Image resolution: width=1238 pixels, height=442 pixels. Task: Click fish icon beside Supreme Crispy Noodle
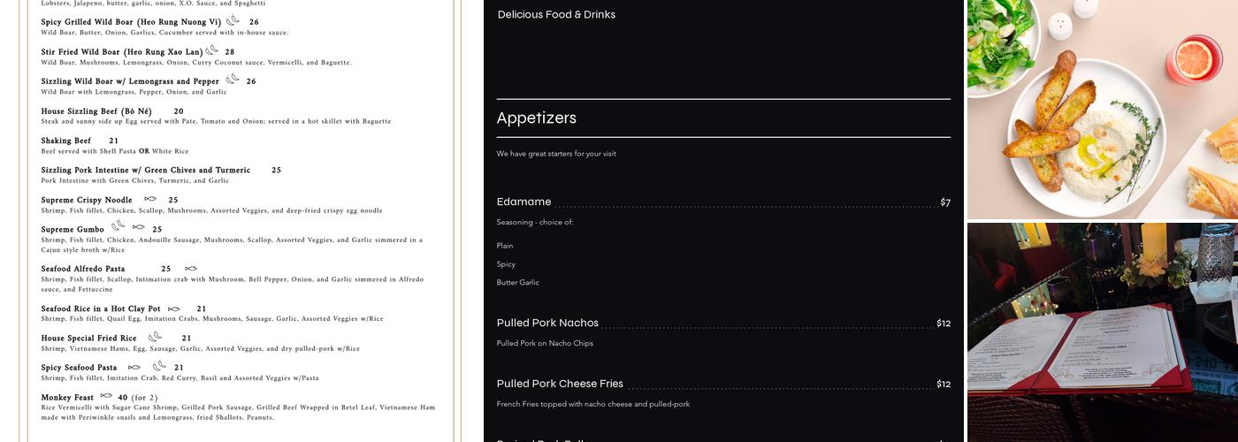(x=150, y=199)
